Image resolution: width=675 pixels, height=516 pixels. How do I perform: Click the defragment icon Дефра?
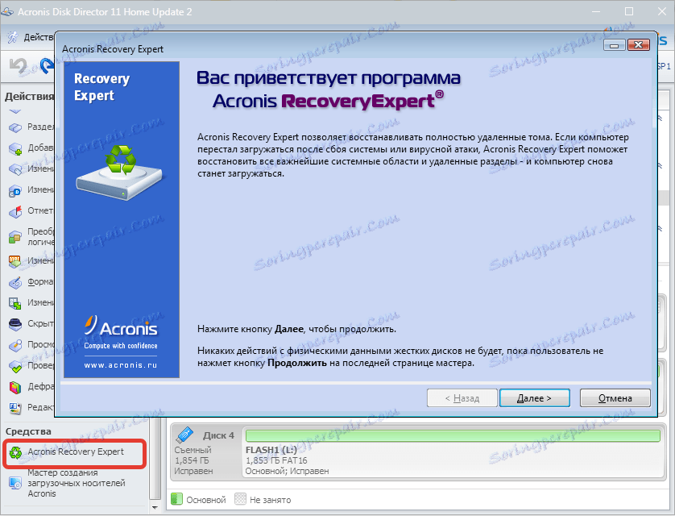coord(15,387)
